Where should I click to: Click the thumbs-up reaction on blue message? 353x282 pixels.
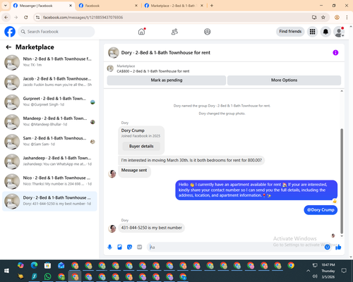(x=335, y=201)
